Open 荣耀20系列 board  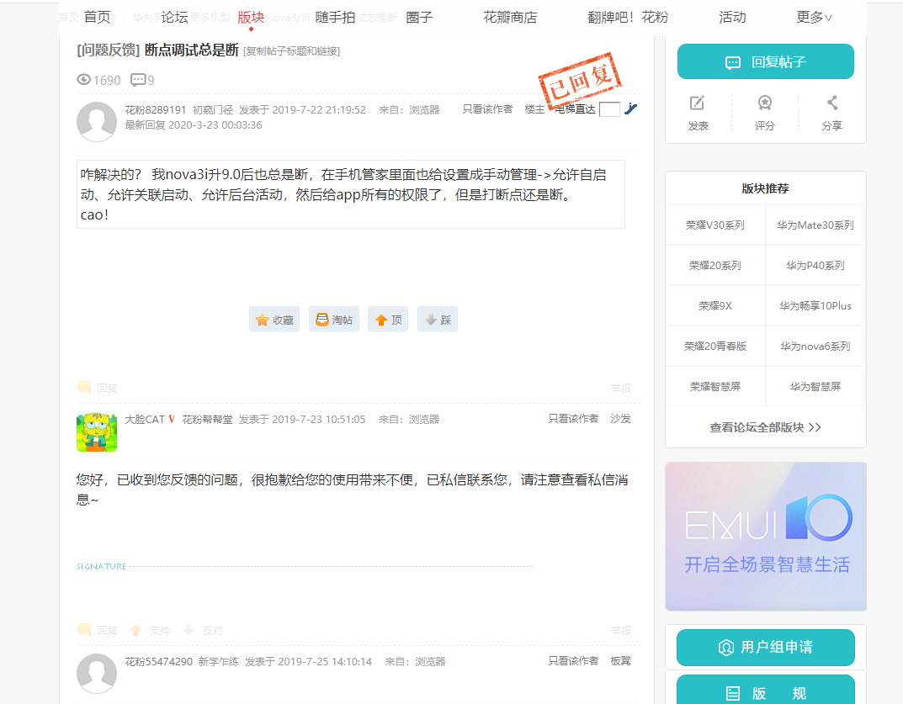pos(715,266)
